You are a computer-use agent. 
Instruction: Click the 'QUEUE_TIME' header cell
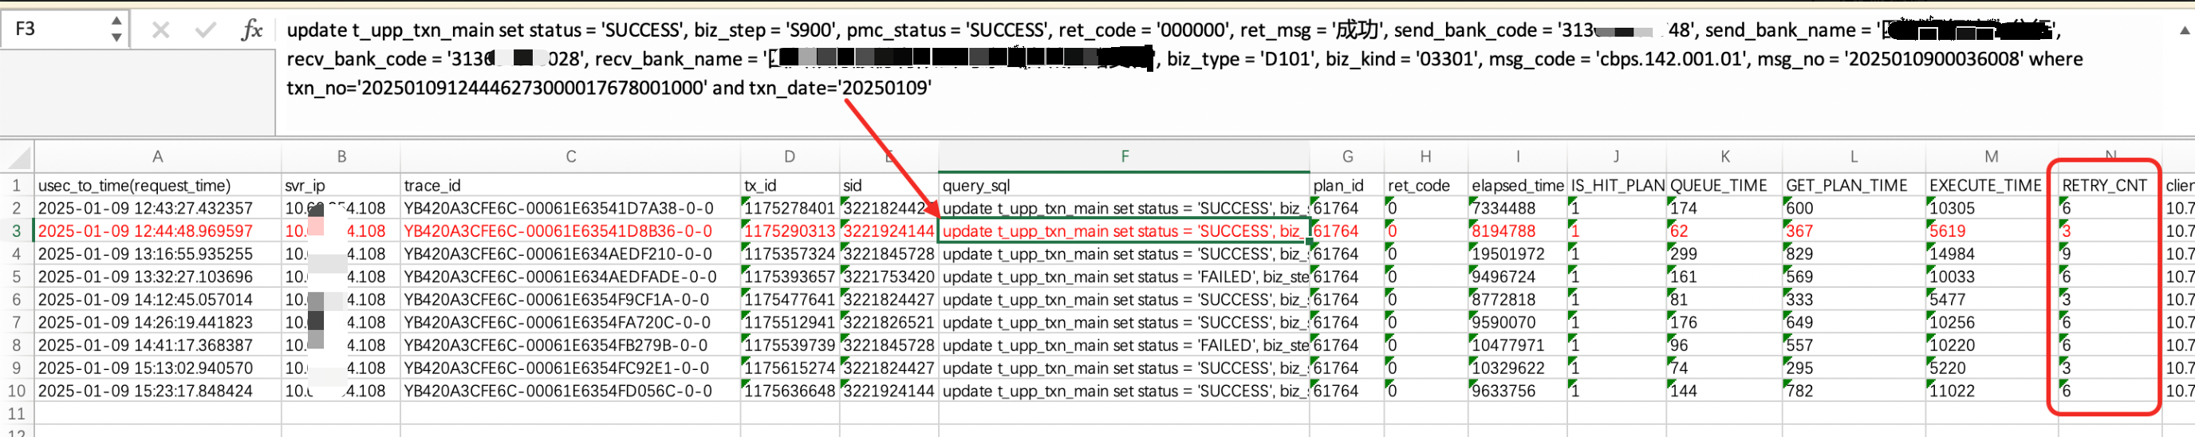coord(1724,186)
